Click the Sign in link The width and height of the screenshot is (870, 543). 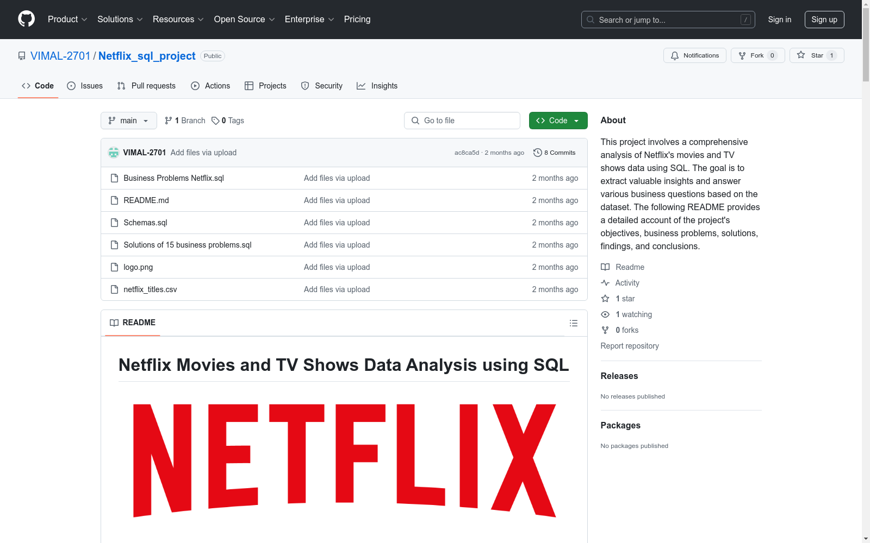tap(780, 20)
